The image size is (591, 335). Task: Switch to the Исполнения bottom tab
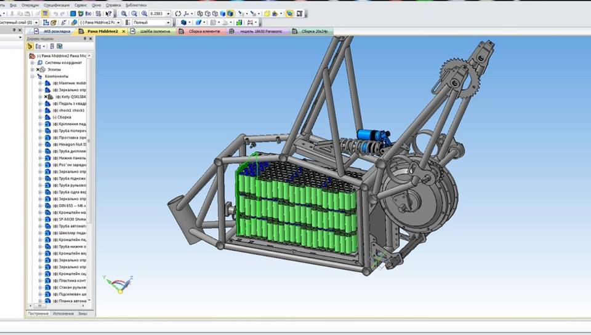click(x=63, y=313)
